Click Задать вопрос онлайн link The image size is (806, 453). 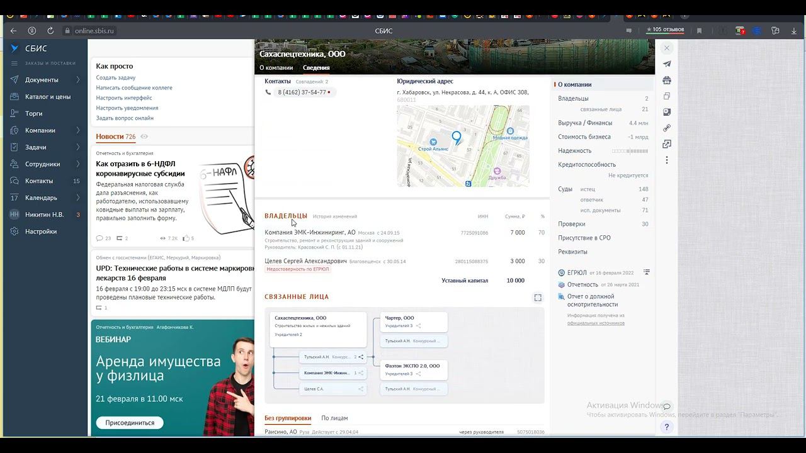(125, 118)
